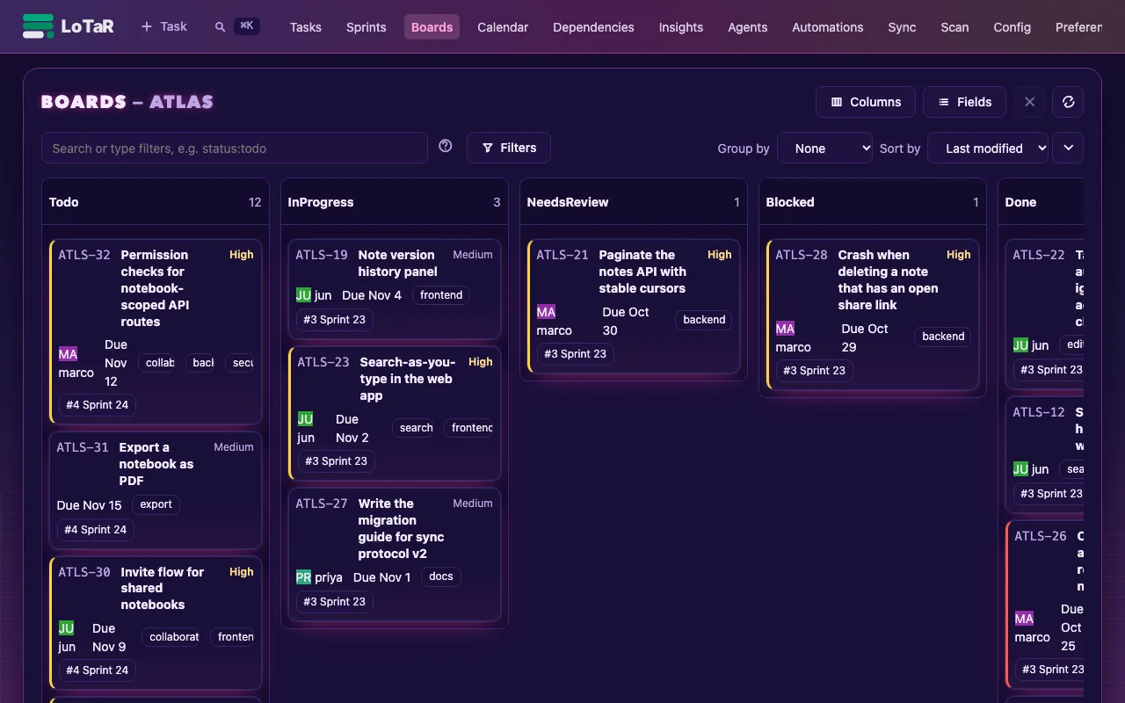Click the NeedsReview column header
The image size is (1125, 703).
(x=568, y=202)
